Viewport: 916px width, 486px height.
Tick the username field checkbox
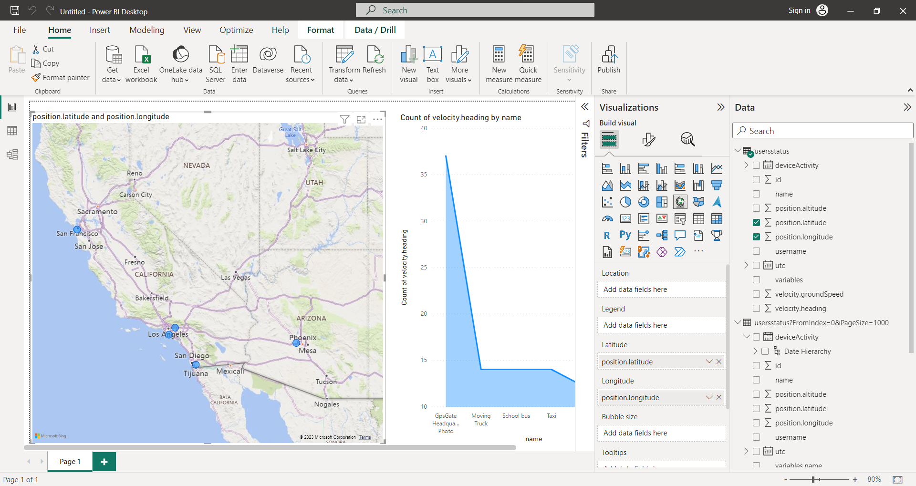tap(756, 251)
